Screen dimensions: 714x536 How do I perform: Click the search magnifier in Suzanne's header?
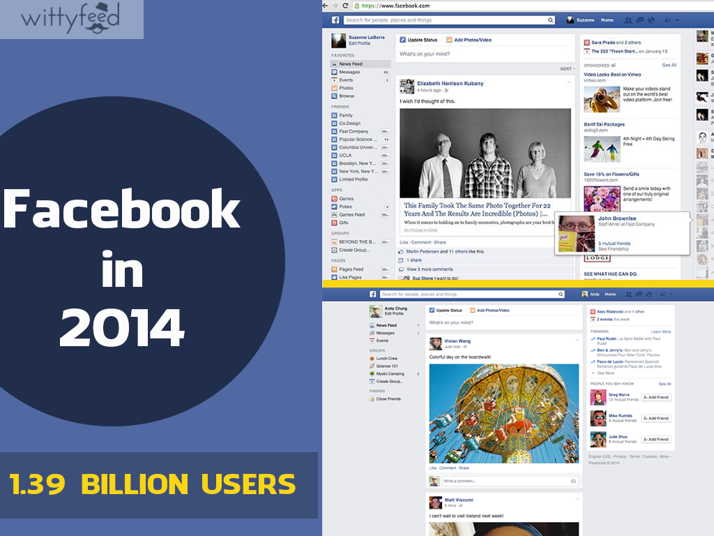[x=550, y=20]
